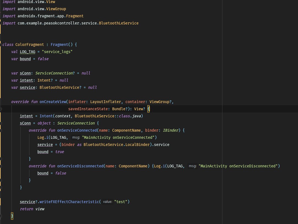Click 'com.example.peasokcontroller.service' package path
The image size is (298, 224).
coord(57,23)
